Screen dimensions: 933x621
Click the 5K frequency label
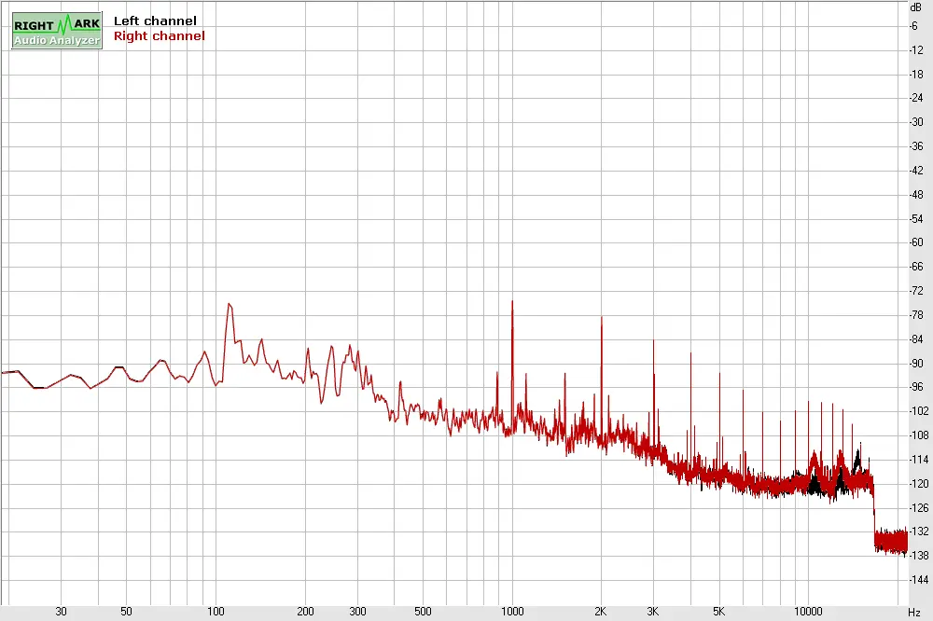(x=718, y=612)
